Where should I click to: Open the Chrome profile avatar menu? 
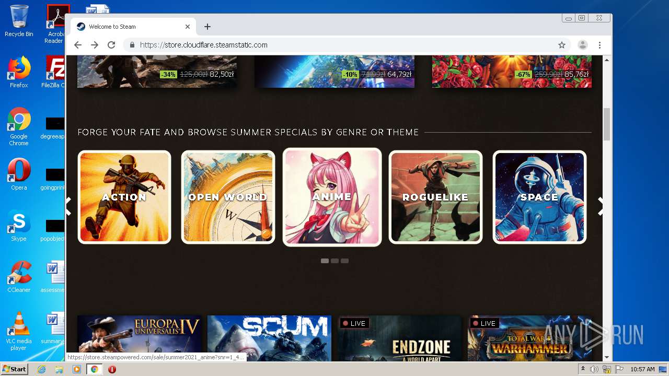(583, 45)
